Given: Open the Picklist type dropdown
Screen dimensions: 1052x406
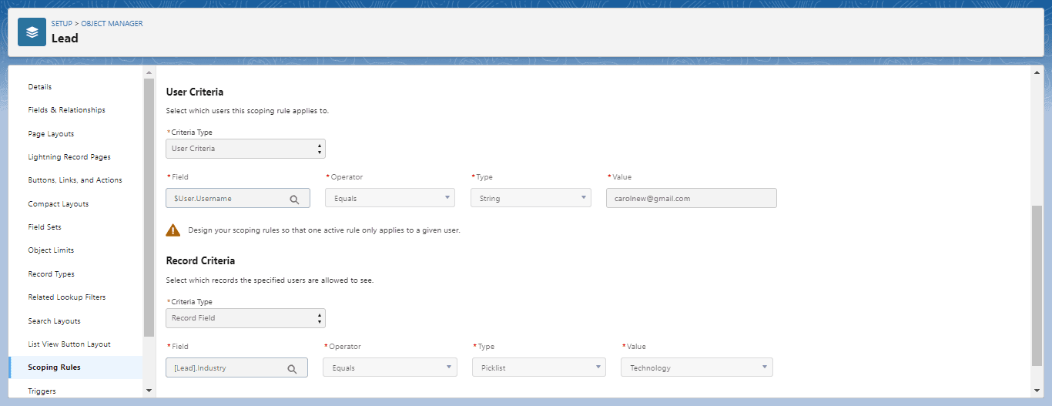Looking at the screenshot, I should pos(538,367).
